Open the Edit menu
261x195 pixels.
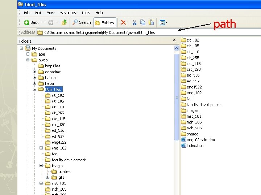tap(38, 13)
